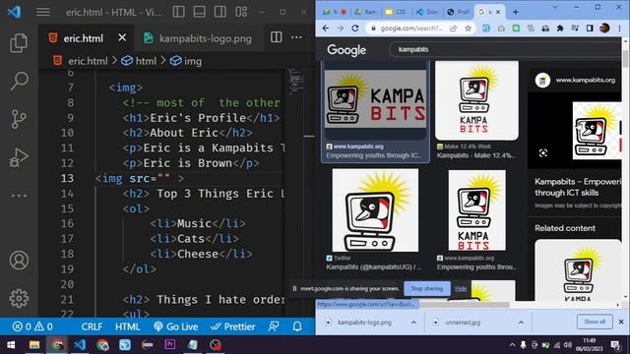Toggle the bottom panel in VS Code
The width and height of the screenshot is (630, 354).
coord(199,12)
